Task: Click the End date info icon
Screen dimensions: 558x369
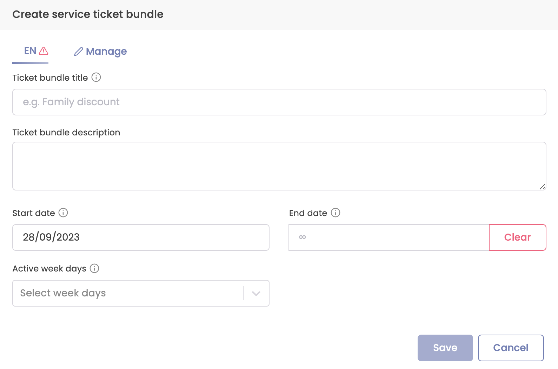Action: click(336, 213)
